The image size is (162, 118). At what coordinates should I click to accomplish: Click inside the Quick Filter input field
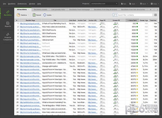(x=135, y=15)
